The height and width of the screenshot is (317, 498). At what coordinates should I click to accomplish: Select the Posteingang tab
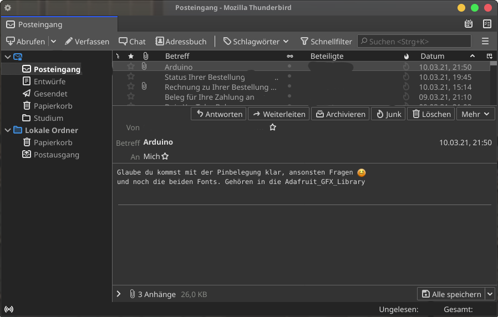[x=59, y=24]
